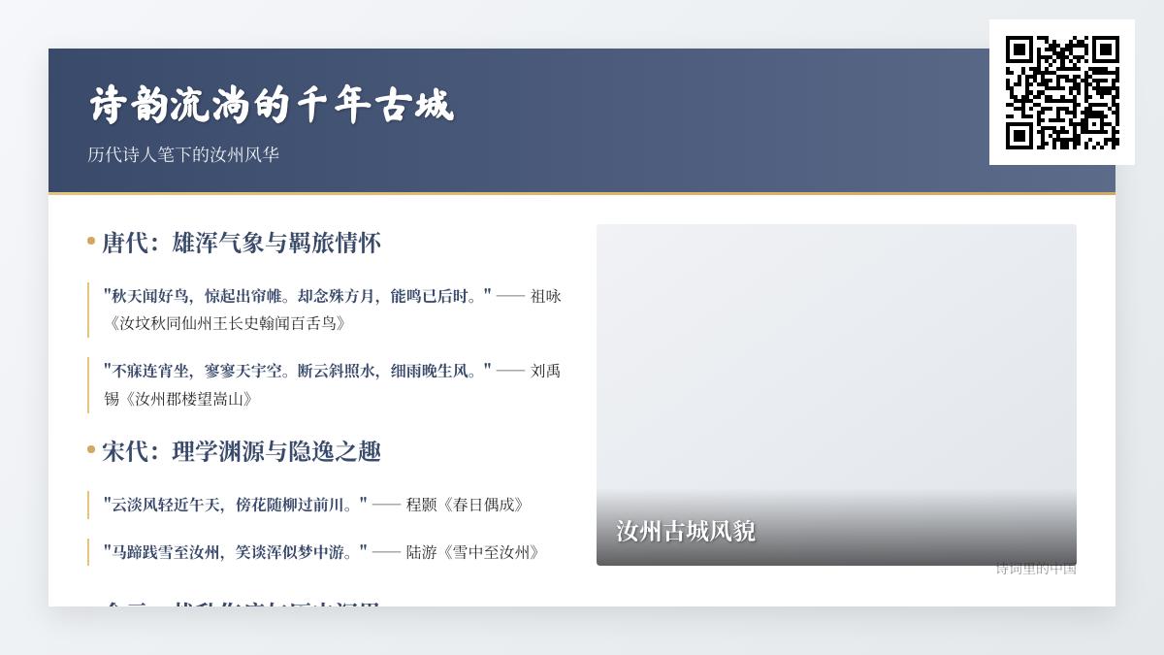The height and width of the screenshot is (655, 1164).
Task: Click the caption 汝州古城风貌
Action: click(x=686, y=532)
